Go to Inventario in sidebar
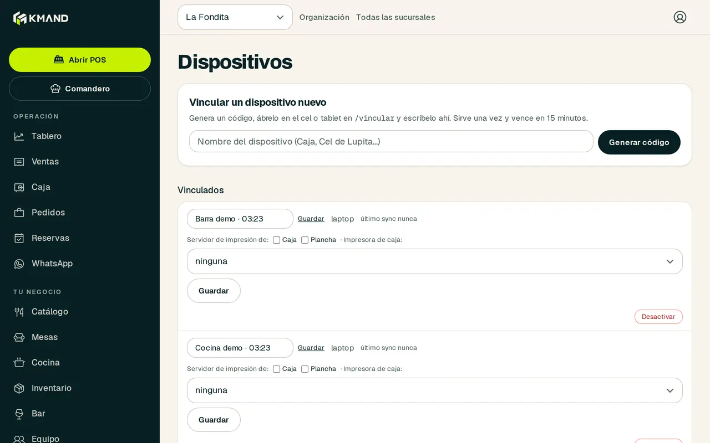This screenshot has width=710, height=443. click(x=80, y=388)
